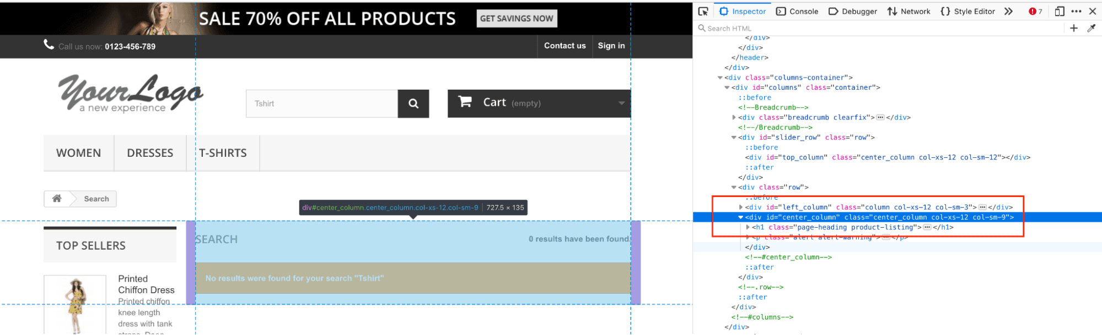The width and height of the screenshot is (1102, 335).
Task: Collapse the center_column div node
Action: tap(740, 217)
